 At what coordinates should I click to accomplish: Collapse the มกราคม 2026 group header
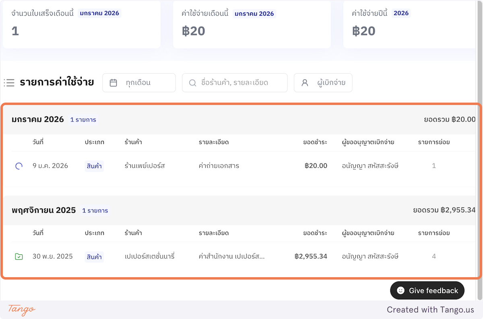[38, 119]
